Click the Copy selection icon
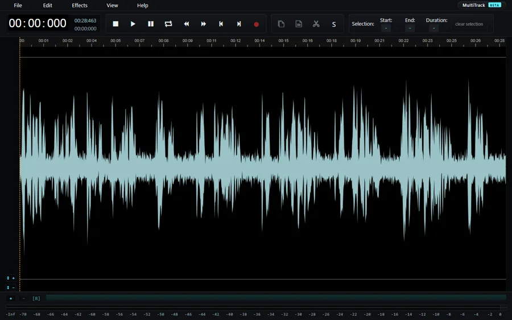 [x=281, y=24]
